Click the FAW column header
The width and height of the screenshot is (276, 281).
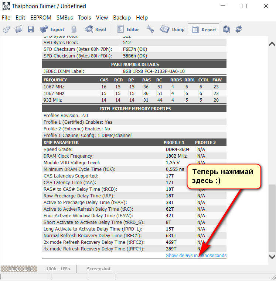tap(217, 80)
